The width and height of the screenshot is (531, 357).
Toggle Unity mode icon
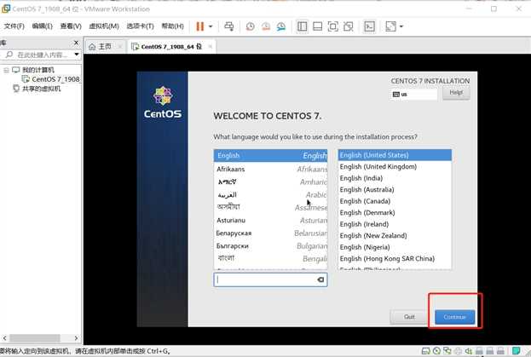(348, 26)
